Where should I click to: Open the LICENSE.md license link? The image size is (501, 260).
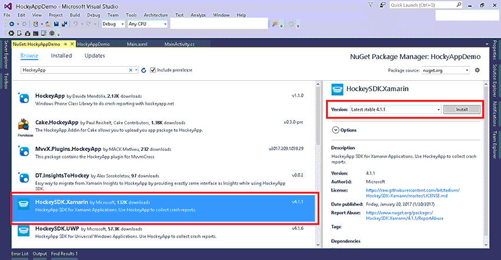pos(413,193)
